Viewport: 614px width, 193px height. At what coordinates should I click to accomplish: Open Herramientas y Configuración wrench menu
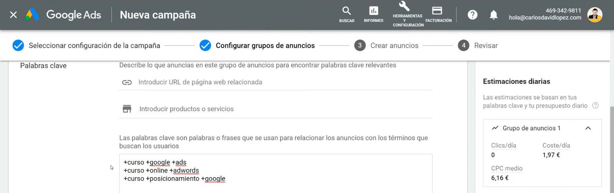408,14
